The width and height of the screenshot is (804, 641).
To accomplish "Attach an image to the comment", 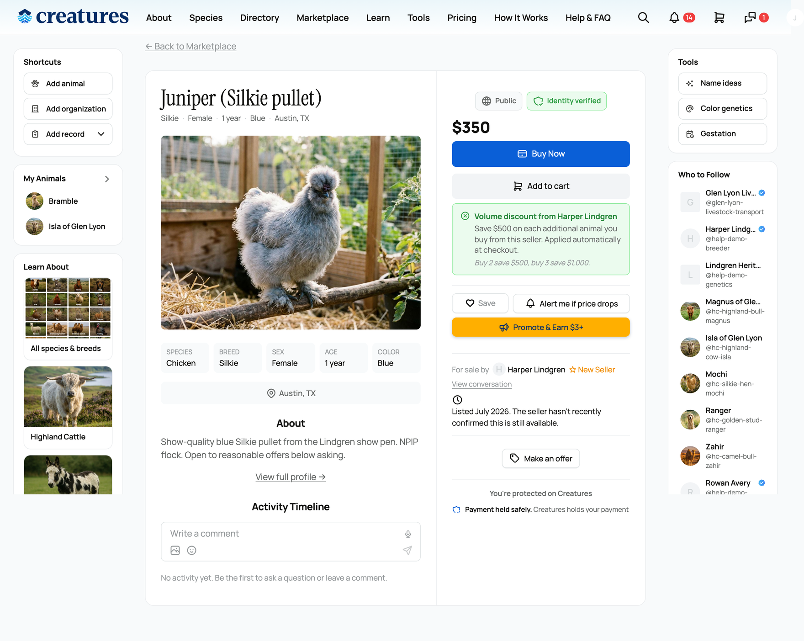I will [x=175, y=550].
